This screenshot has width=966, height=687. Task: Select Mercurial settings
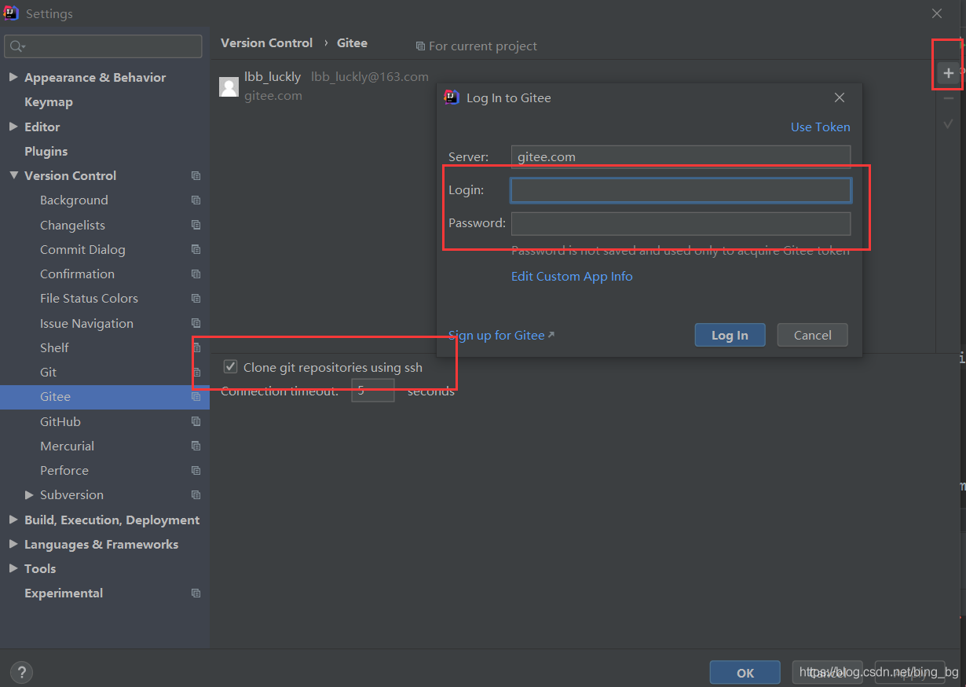point(67,446)
